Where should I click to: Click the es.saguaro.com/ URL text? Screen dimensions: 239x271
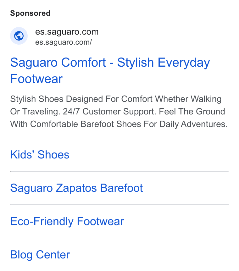[64, 42]
